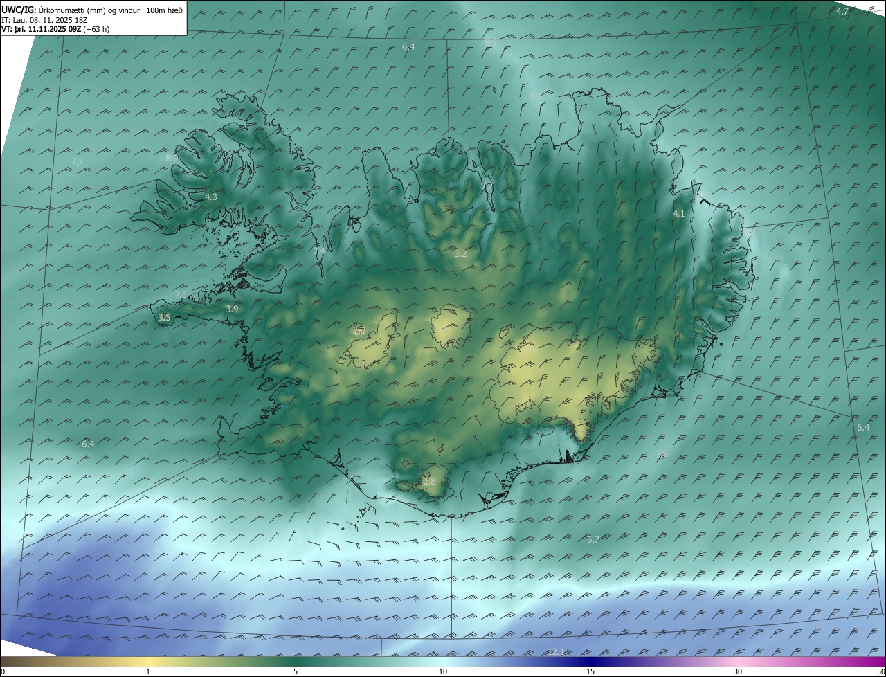
Task: Click the 4.3 value on the map
Action: pyautogui.click(x=211, y=197)
